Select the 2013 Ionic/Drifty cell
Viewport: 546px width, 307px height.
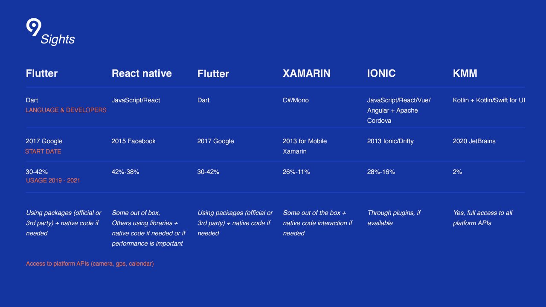click(x=390, y=141)
